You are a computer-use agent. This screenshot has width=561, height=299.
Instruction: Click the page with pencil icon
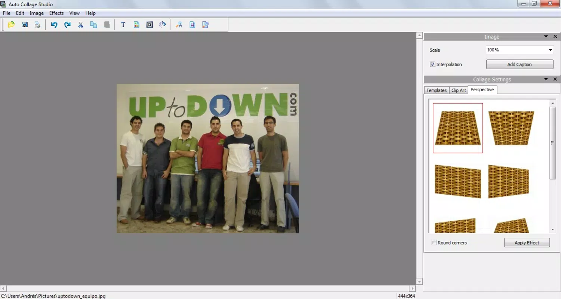(205, 25)
